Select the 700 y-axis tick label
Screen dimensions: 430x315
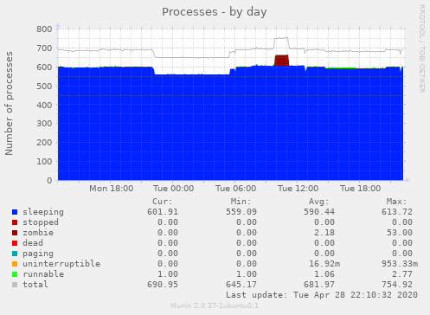point(44,48)
